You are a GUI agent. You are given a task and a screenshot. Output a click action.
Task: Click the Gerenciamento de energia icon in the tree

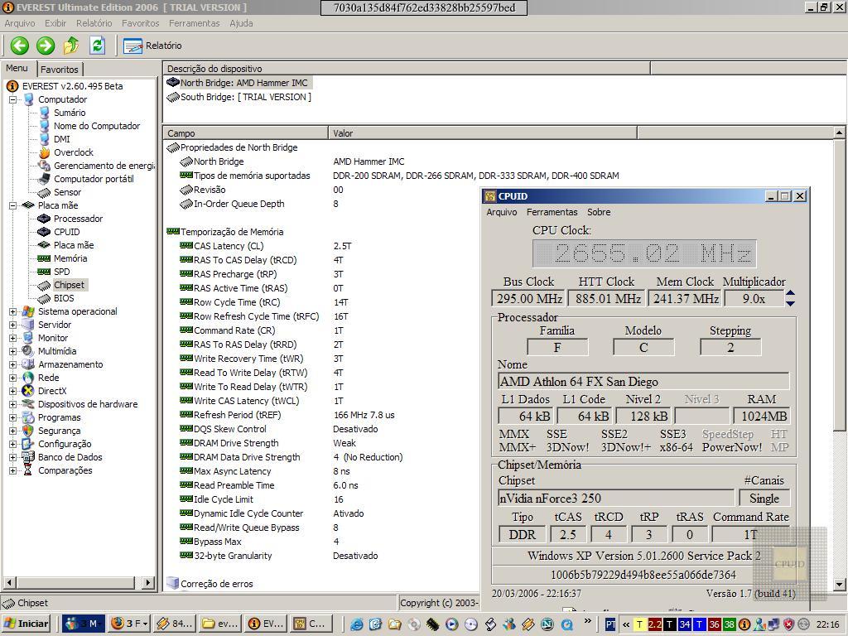45,166
